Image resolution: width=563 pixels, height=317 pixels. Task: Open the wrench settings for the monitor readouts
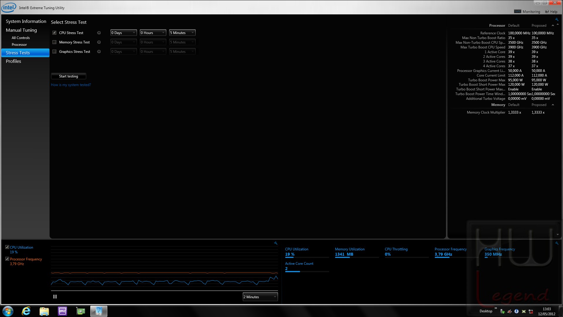pos(557,243)
